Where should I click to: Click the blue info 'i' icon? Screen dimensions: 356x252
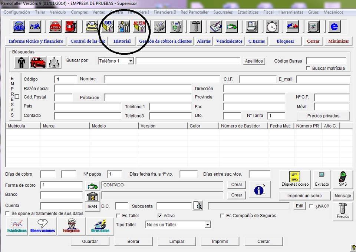[x=260, y=189]
